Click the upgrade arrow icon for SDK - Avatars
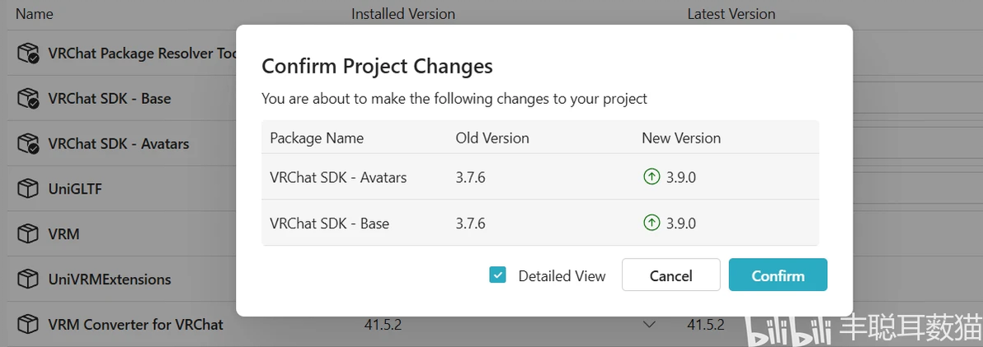 (651, 177)
